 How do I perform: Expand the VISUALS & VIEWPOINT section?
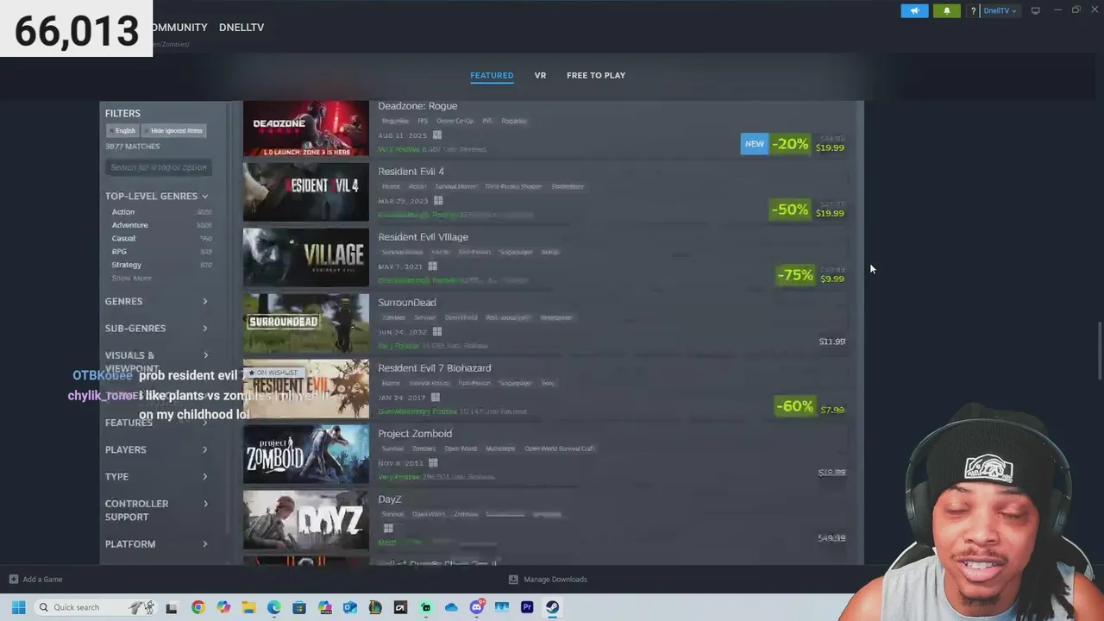(x=156, y=361)
